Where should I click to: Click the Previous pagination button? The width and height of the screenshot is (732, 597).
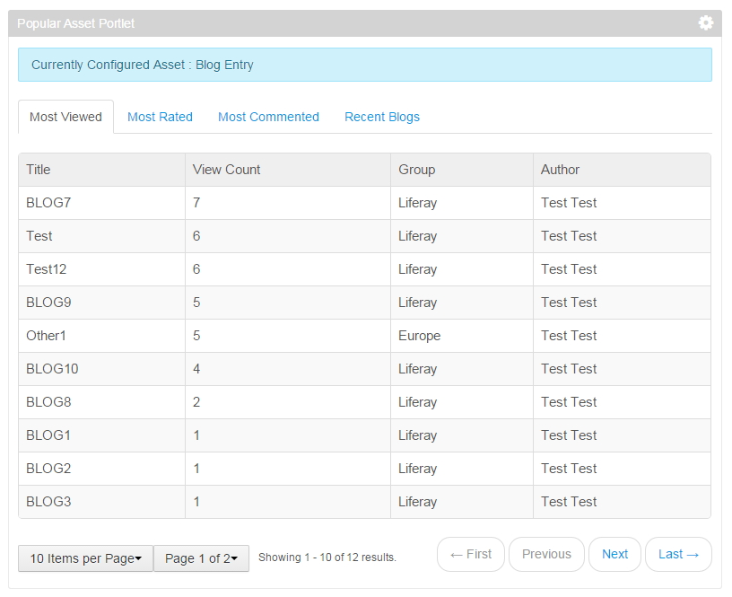click(546, 554)
